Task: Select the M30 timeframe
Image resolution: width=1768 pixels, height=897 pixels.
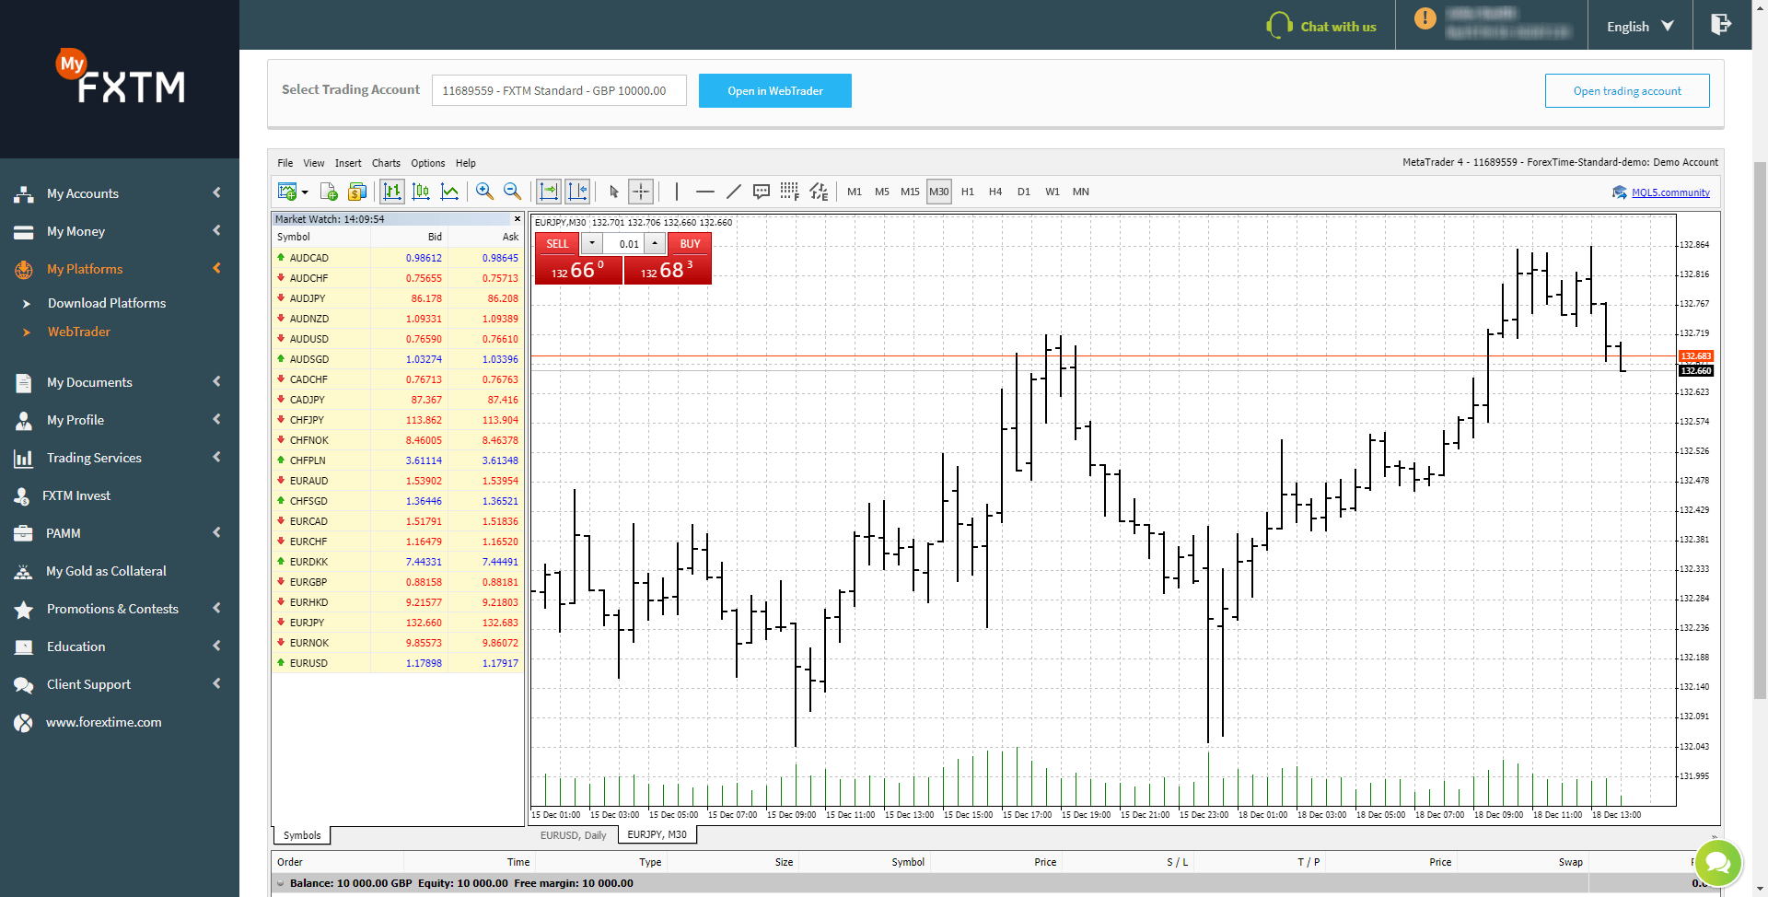Action: tap(939, 192)
